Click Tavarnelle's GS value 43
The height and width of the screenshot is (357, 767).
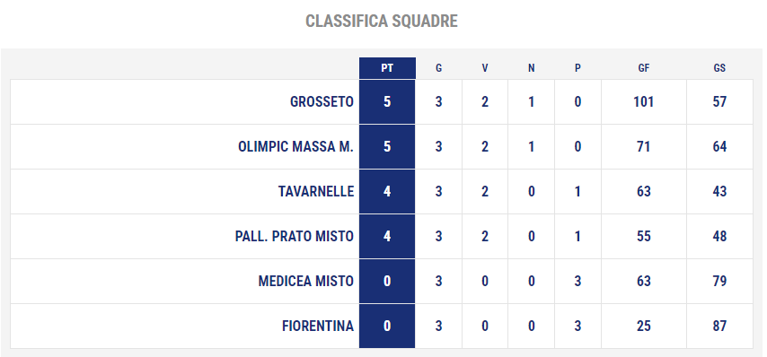tap(719, 191)
